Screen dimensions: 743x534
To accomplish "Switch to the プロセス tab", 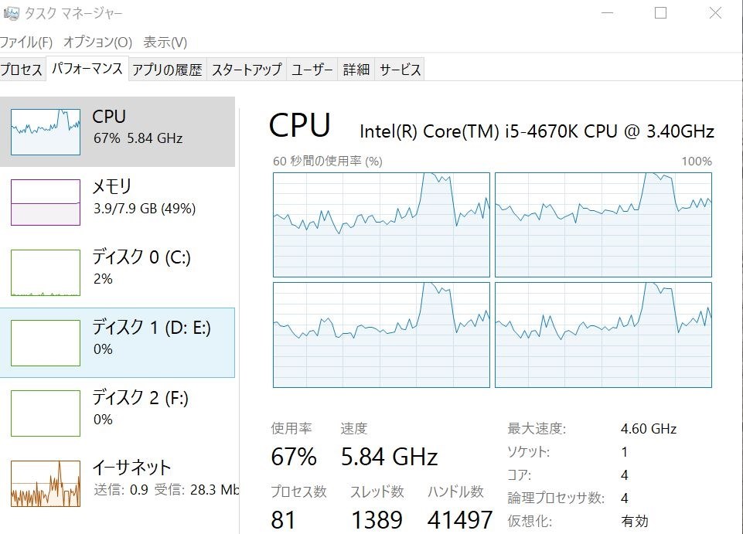I will point(22,70).
